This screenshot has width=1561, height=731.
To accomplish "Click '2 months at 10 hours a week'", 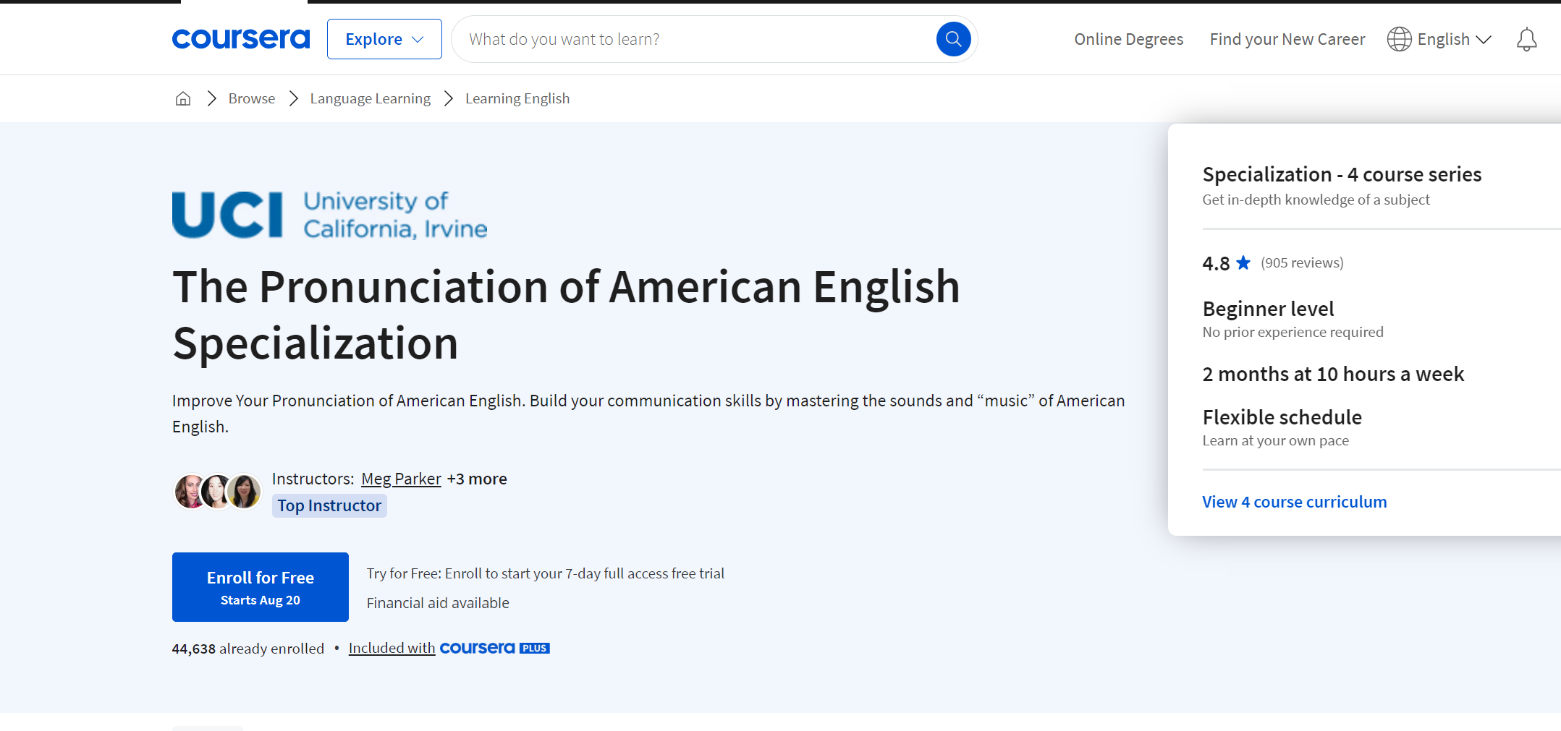I will coord(1333,374).
